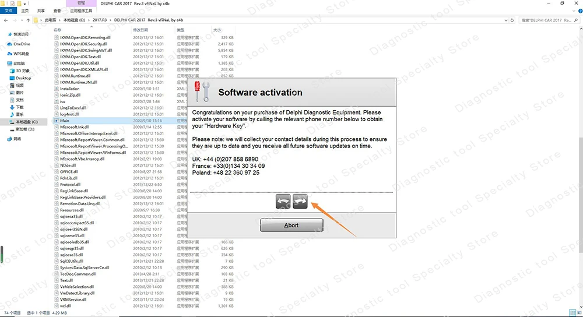583x317 pixels.
Task: Open Desktop folder in sidebar
Action: click(23, 78)
